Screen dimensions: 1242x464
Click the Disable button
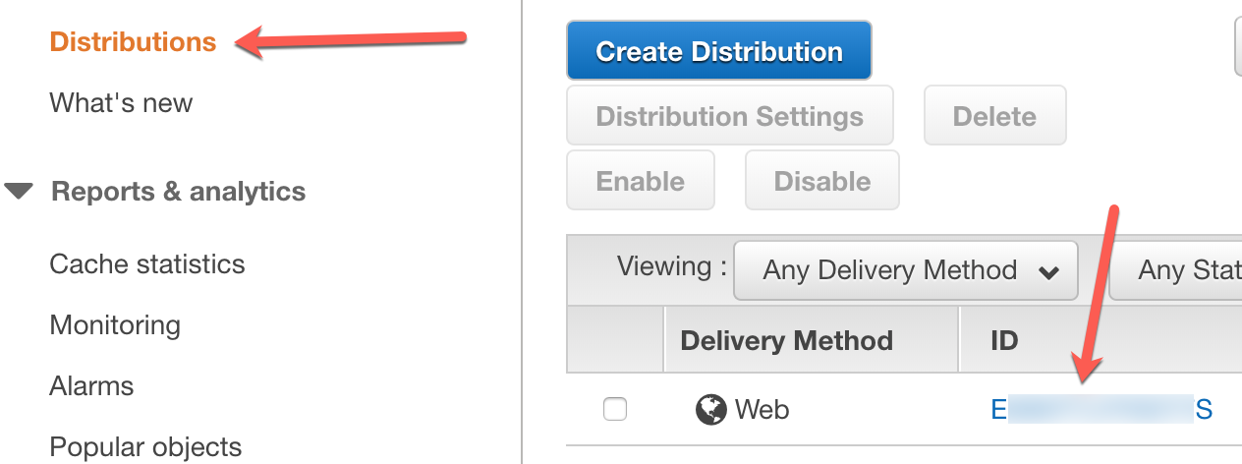coord(822,181)
